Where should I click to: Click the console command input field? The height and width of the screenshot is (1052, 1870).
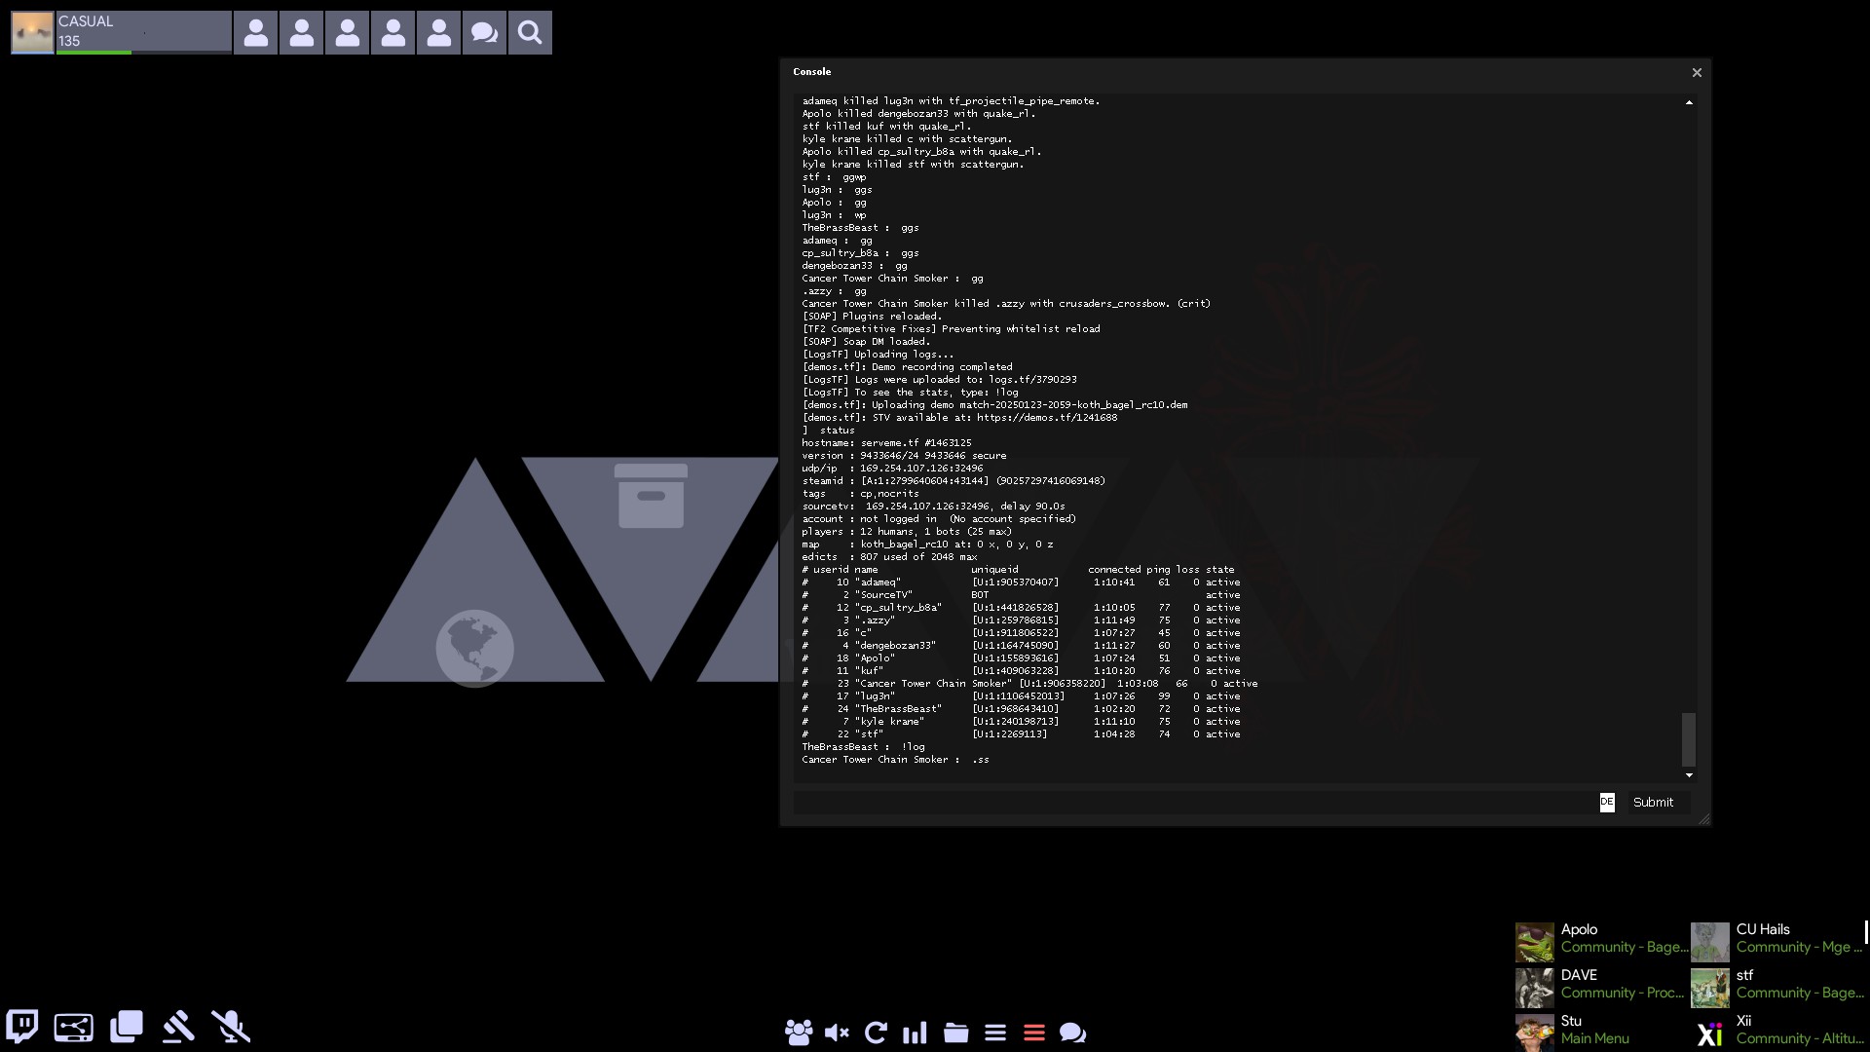(1193, 803)
